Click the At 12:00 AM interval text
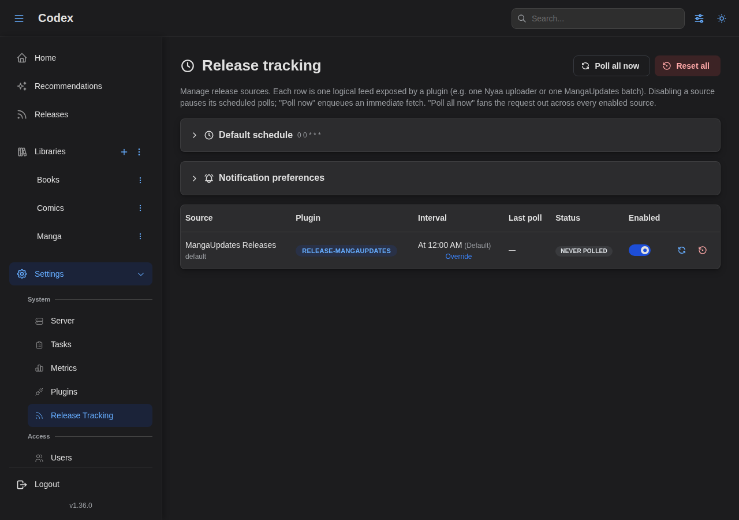739x520 pixels. pyautogui.click(x=440, y=245)
